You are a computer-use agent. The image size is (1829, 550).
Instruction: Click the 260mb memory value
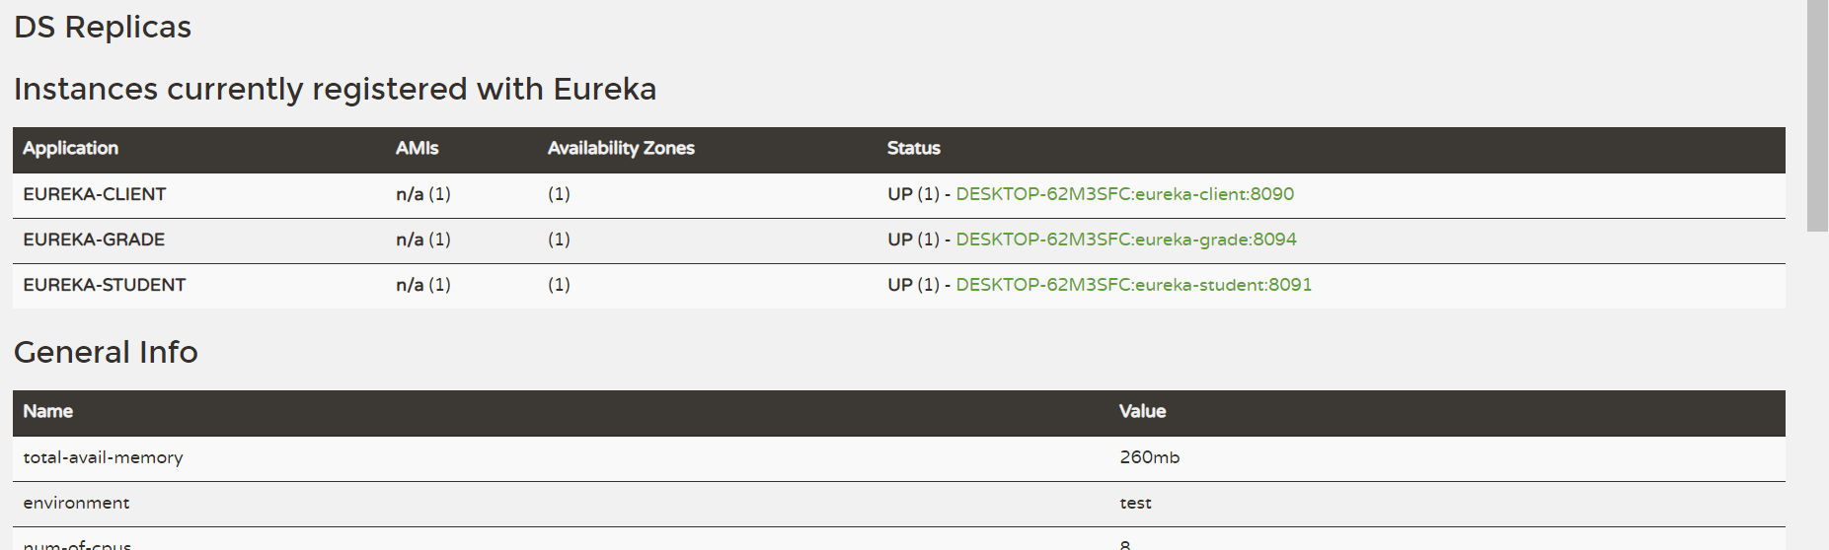pyautogui.click(x=1149, y=457)
